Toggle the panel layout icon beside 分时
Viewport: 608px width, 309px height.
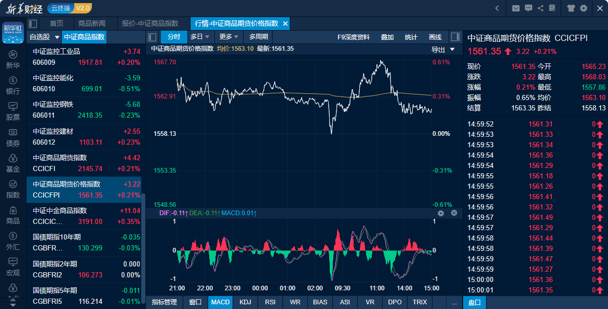[152, 37]
